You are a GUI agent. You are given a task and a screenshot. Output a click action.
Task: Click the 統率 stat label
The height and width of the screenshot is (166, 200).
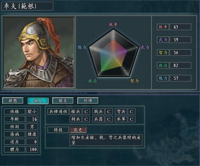tap(163, 27)
